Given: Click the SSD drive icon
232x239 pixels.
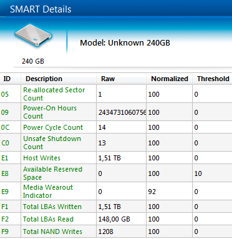Looking at the screenshot, I should tap(33, 35).
